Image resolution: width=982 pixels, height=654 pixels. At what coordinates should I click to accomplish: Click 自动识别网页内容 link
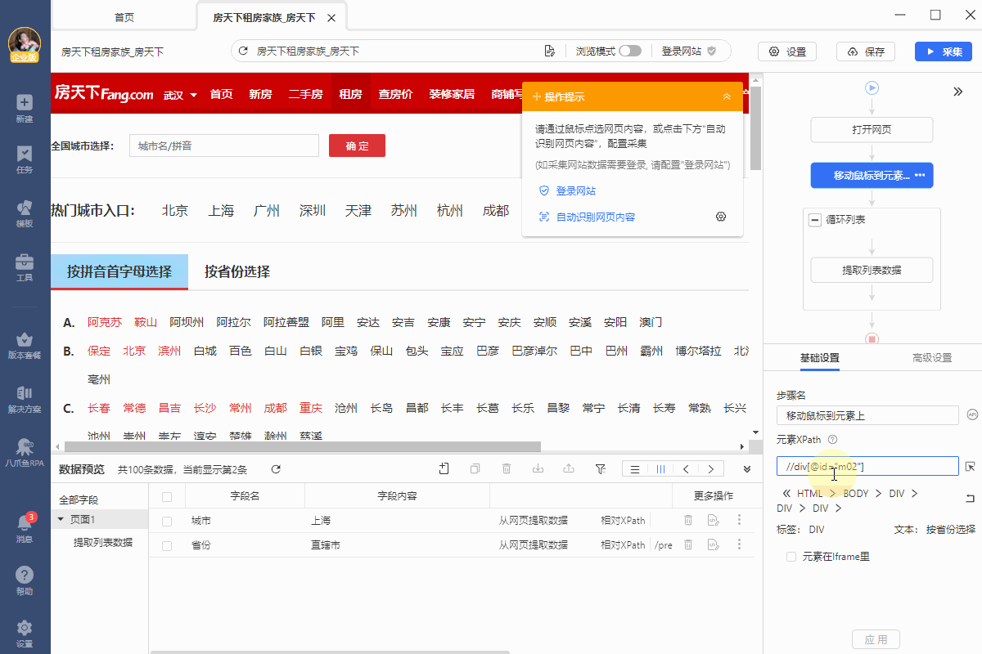coord(596,217)
